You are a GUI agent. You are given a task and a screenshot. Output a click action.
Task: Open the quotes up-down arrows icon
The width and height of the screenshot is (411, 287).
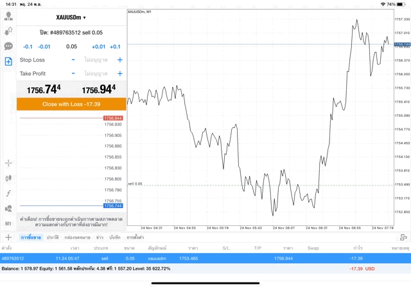(x=8, y=31)
